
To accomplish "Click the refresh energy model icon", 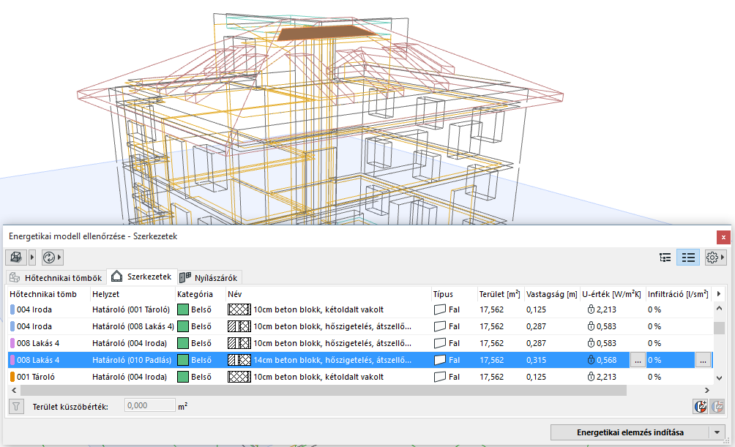I will 48,258.
